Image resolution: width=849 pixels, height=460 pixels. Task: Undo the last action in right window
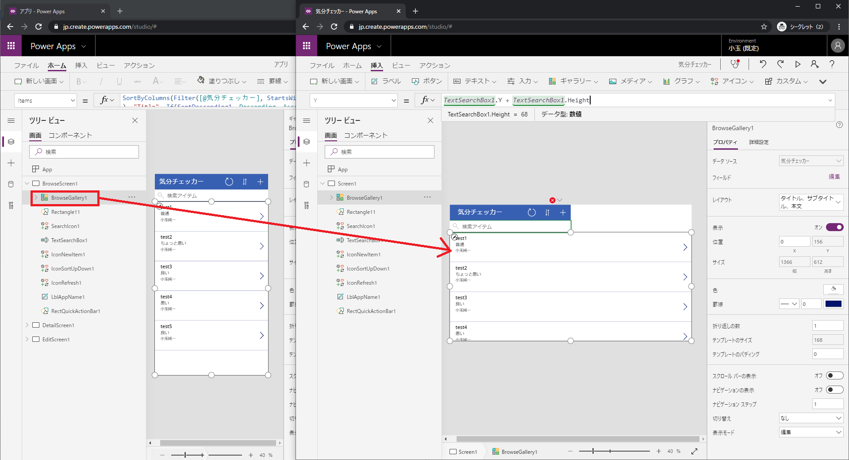pos(763,64)
